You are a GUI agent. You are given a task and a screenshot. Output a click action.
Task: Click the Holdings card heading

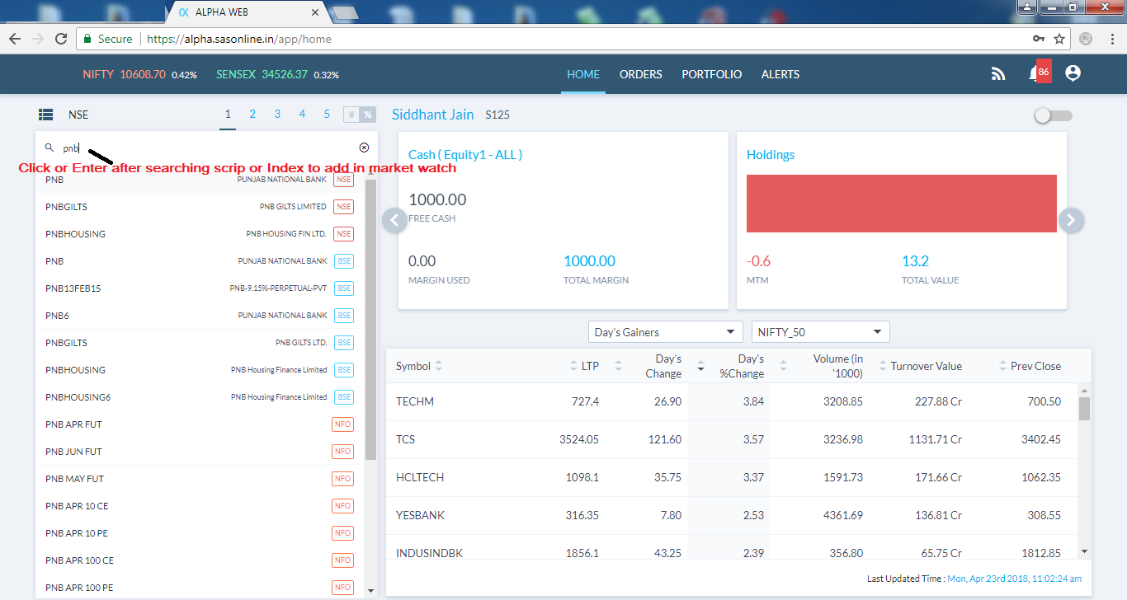pyautogui.click(x=771, y=154)
